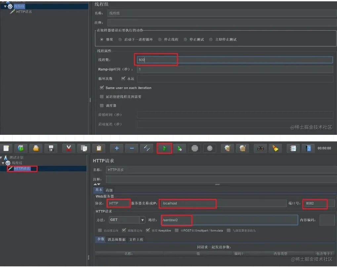
Task: Enable 与浏览器兼容的头 checkbox
Action: [229, 230]
